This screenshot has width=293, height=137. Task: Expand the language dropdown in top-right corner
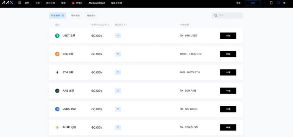coord(285,3)
